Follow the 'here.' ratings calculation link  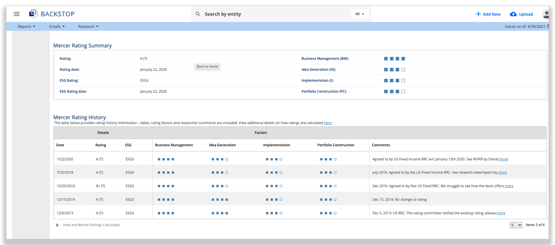pyautogui.click(x=328, y=123)
